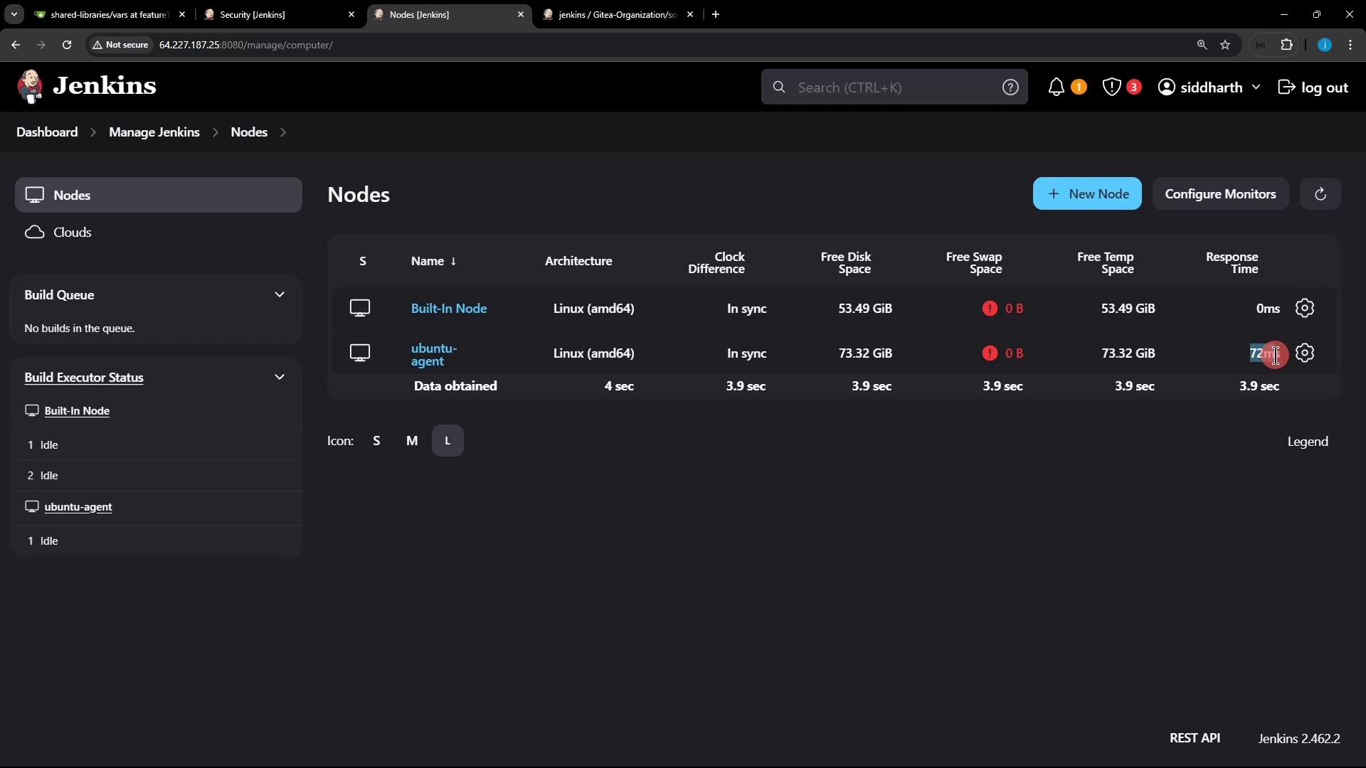Open the browser extensions puzzle icon
This screenshot has height=768, width=1366.
point(1286,45)
